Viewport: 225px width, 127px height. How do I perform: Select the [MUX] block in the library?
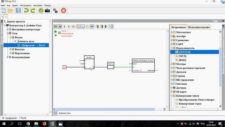click(x=182, y=56)
